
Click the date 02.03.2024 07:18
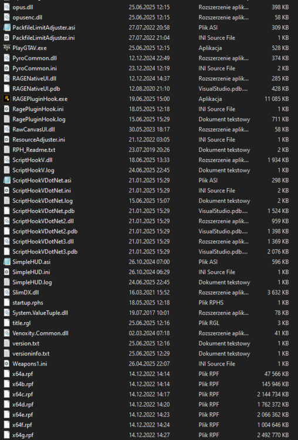149,333
